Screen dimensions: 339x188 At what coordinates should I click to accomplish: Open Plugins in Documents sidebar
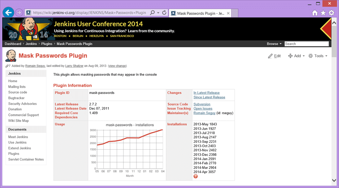coord(14,154)
